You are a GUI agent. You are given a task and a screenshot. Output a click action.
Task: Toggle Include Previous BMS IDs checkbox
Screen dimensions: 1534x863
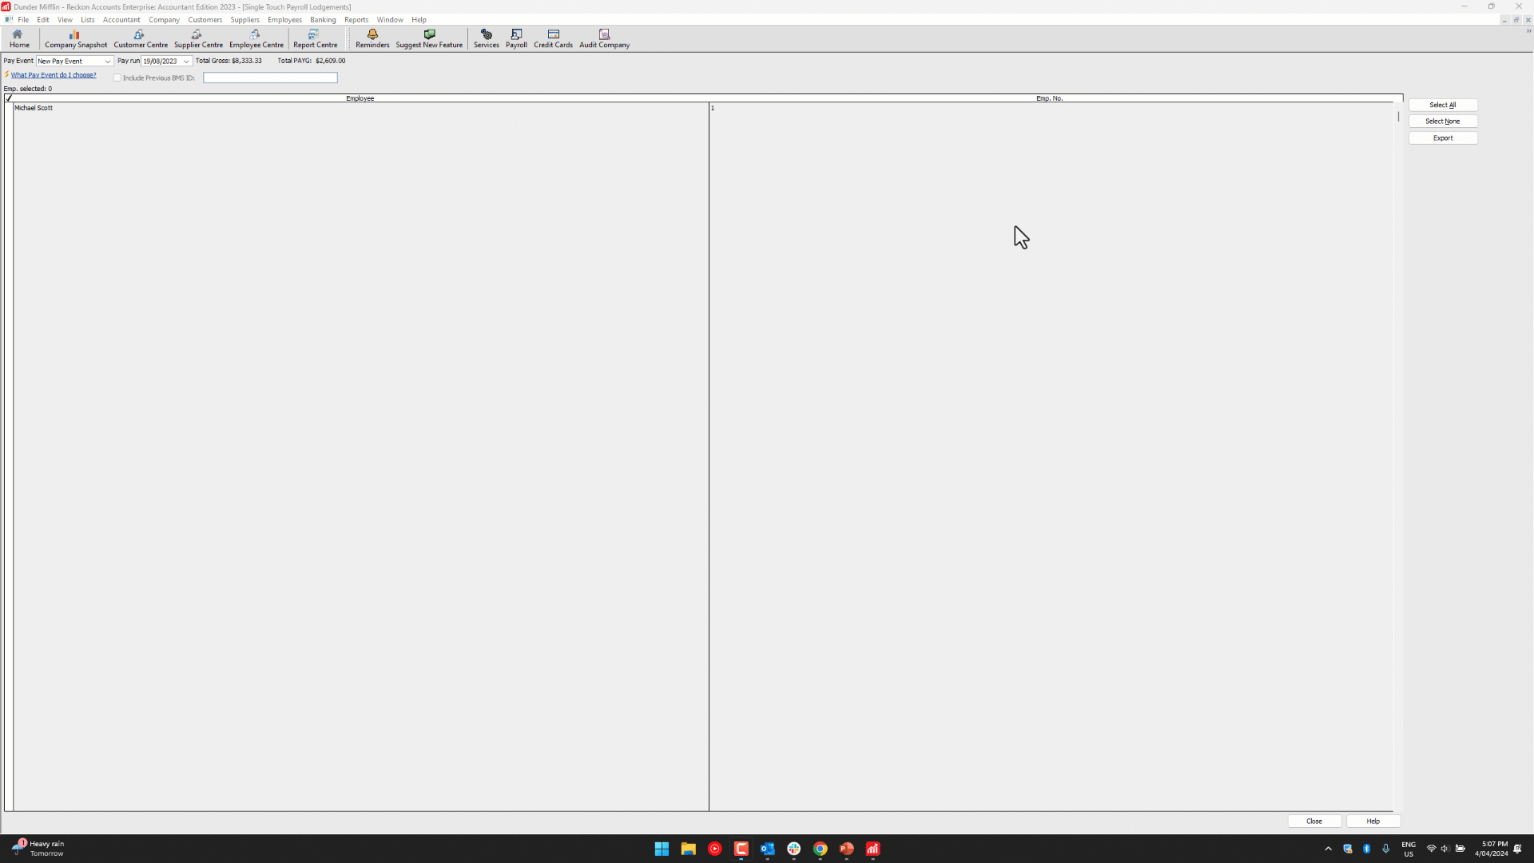pos(117,77)
